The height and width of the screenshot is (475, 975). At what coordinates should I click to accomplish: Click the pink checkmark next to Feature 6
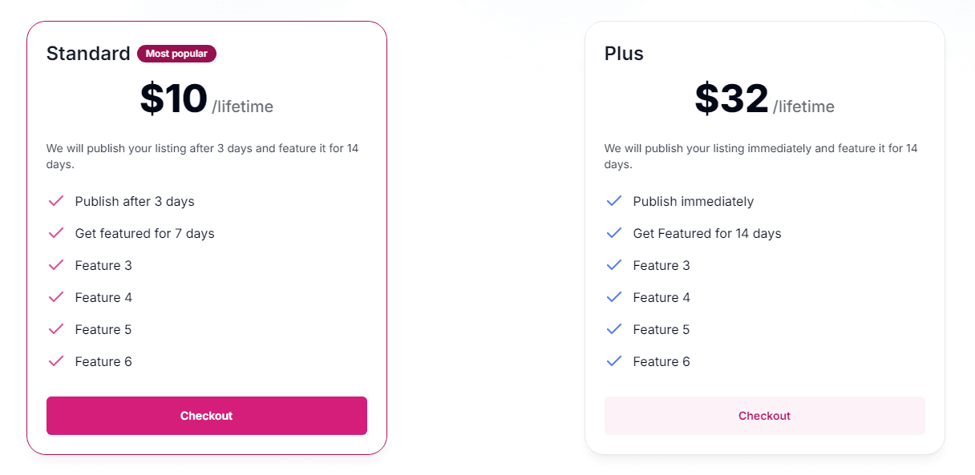pos(56,361)
